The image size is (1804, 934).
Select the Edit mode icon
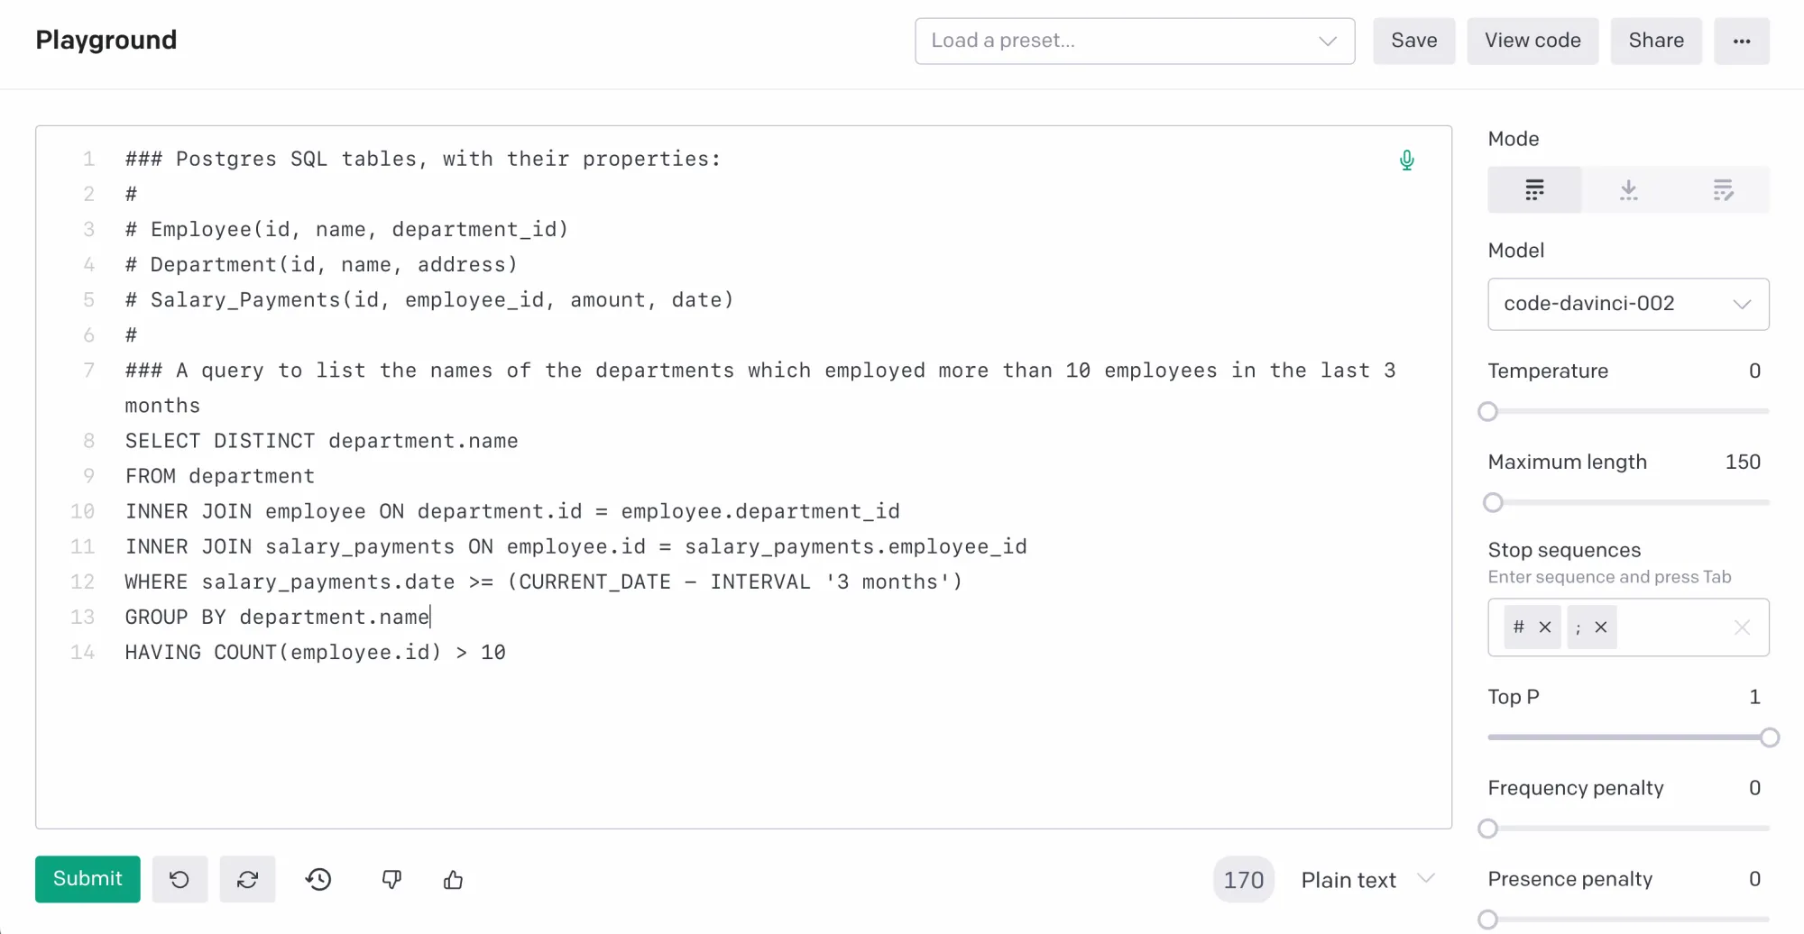coord(1722,190)
